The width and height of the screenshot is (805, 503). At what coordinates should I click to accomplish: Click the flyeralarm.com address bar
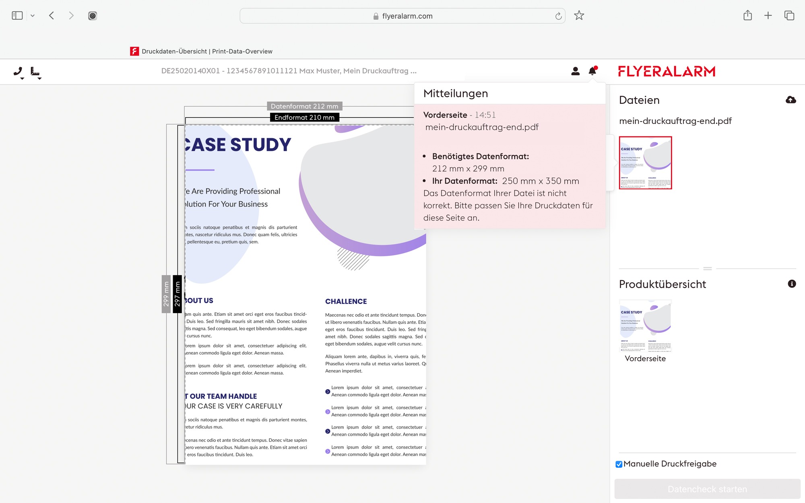402,16
